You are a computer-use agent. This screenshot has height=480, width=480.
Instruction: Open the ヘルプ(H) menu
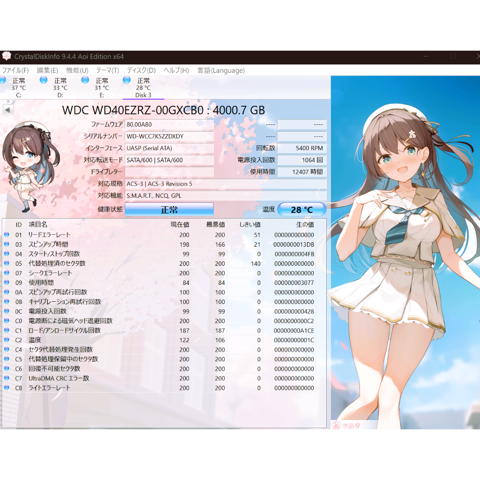176,70
